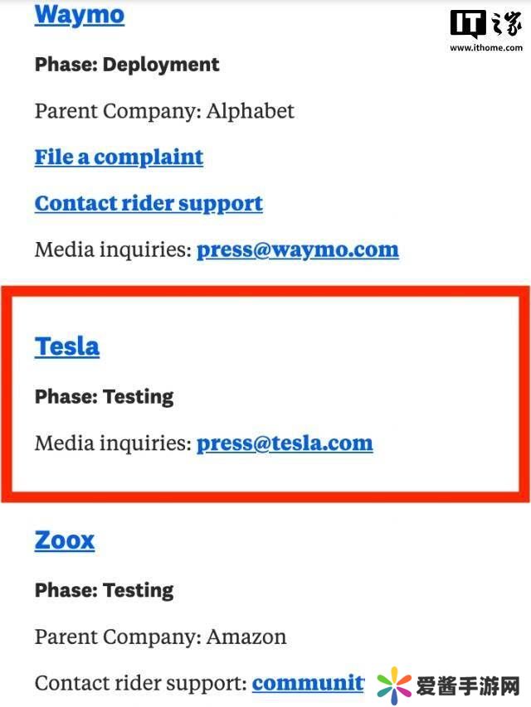Image resolution: width=531 pixels, height=707 pixels.
Task: Click the IT之家 logo watermark
Action: coord(486,25)
